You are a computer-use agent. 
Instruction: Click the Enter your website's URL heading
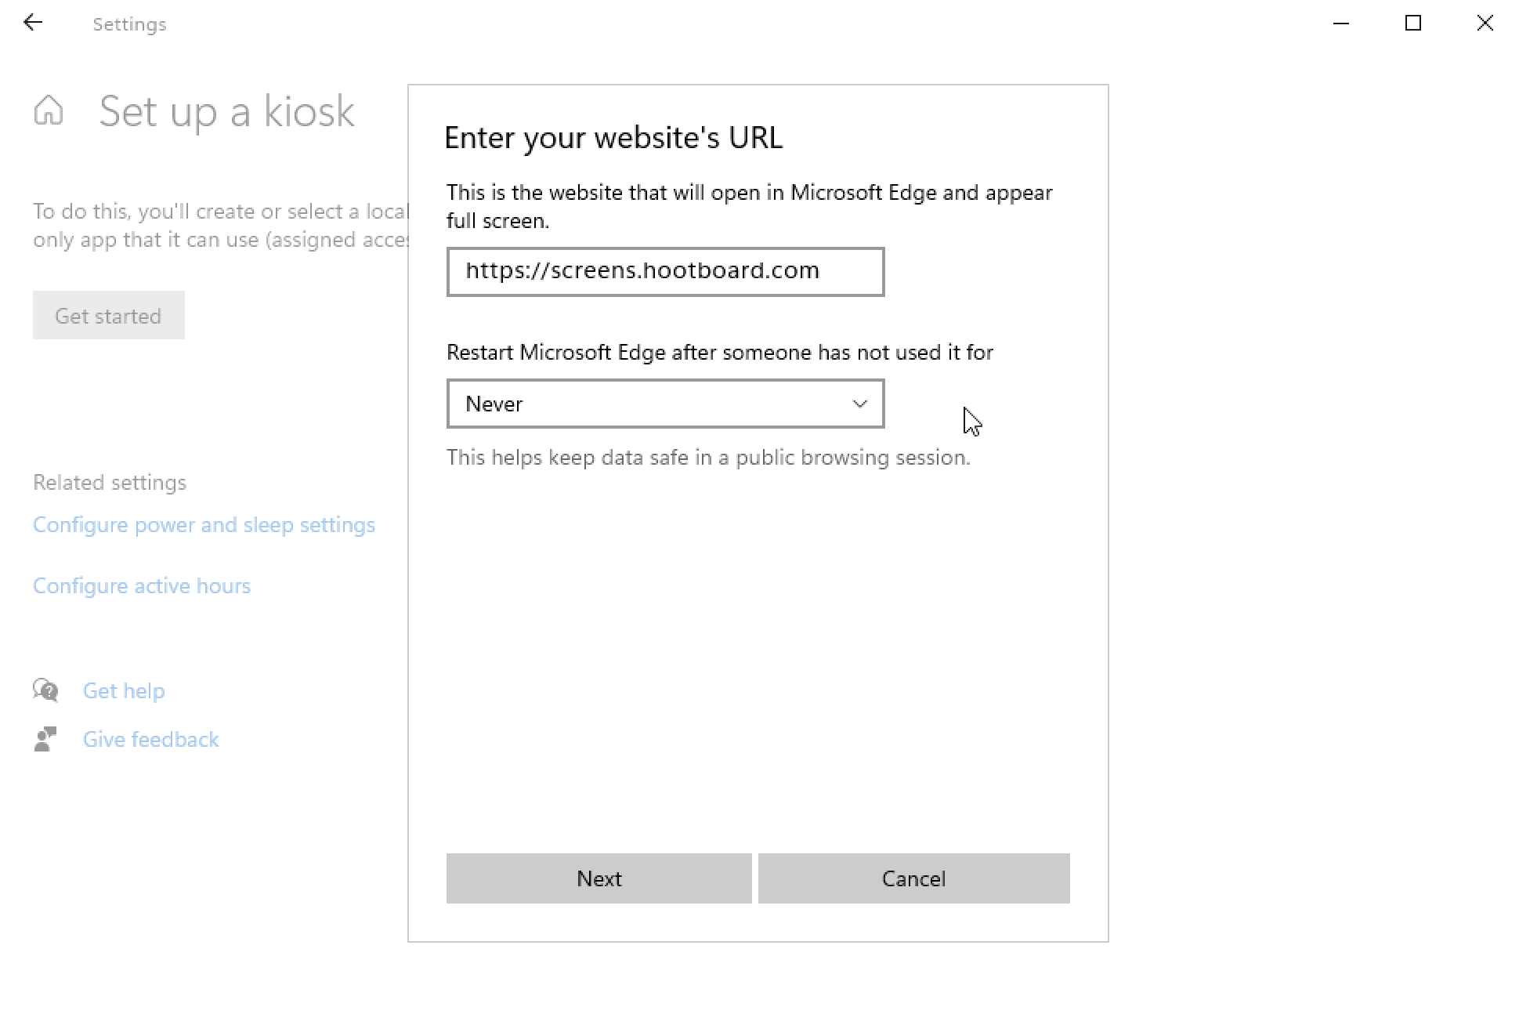tap(613, 138)
